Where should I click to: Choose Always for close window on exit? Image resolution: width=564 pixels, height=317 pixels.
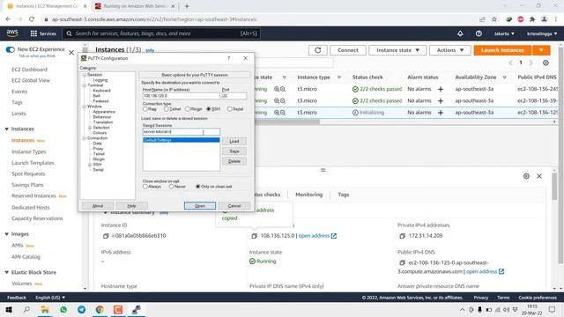tap(145, 187)
